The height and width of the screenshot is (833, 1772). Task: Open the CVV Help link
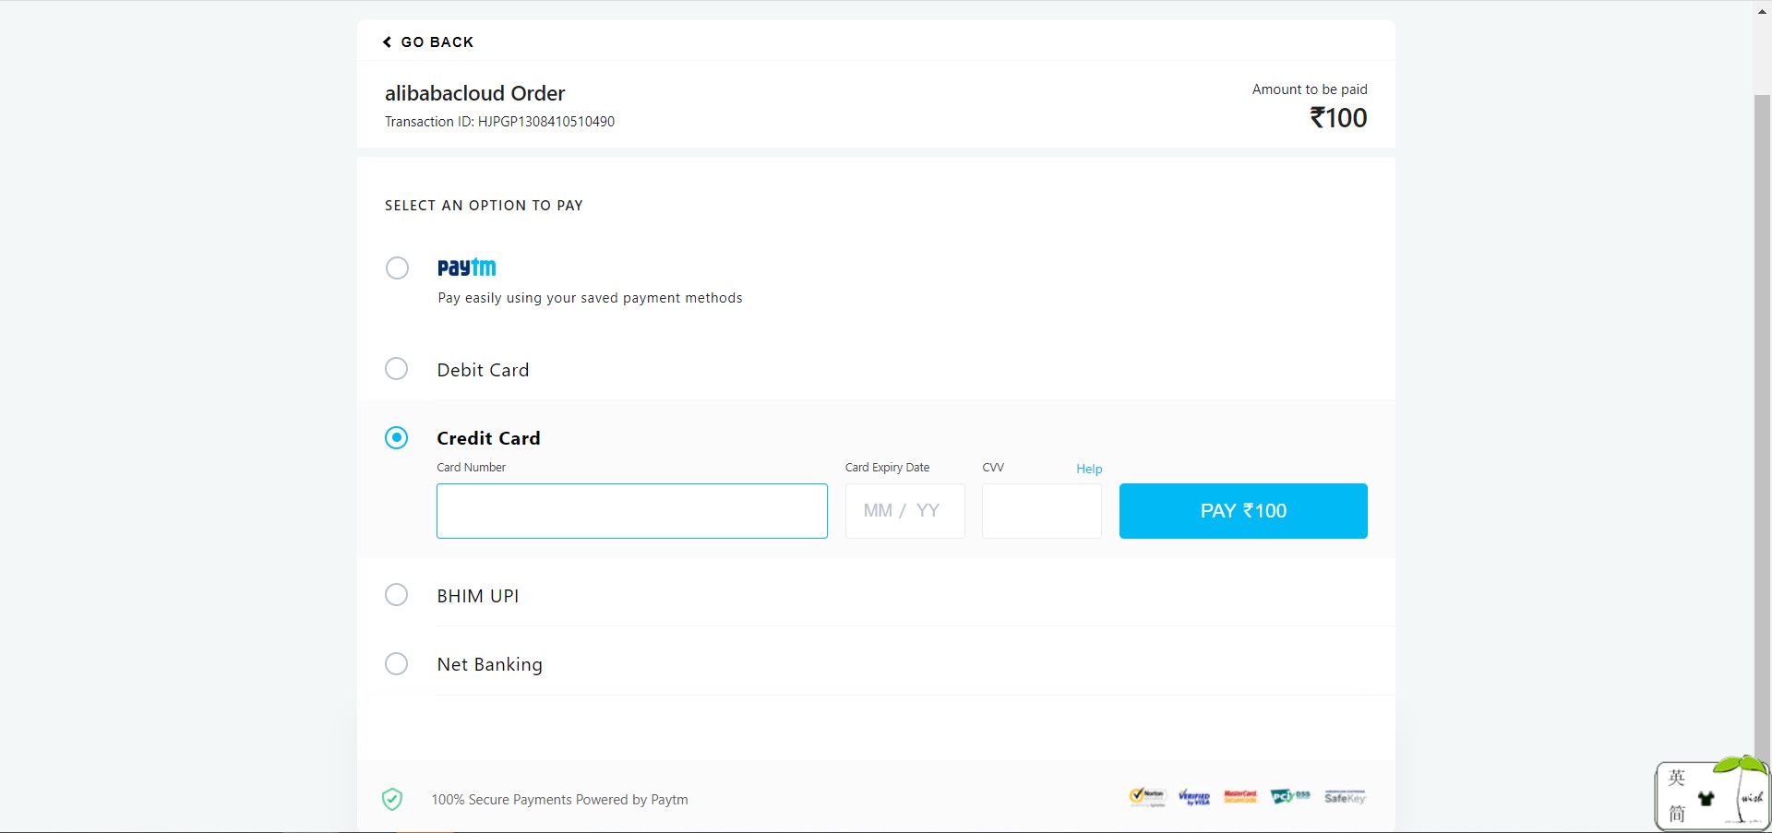(x=1089, y=469)
